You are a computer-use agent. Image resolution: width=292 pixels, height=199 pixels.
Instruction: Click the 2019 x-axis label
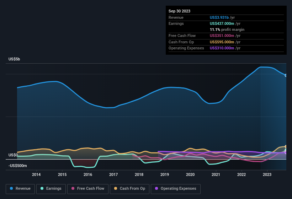click(x=165, y=174)
